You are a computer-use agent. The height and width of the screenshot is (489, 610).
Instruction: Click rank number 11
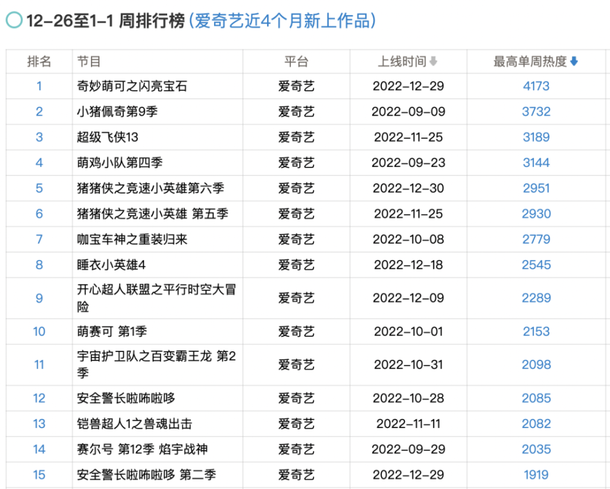39,365
